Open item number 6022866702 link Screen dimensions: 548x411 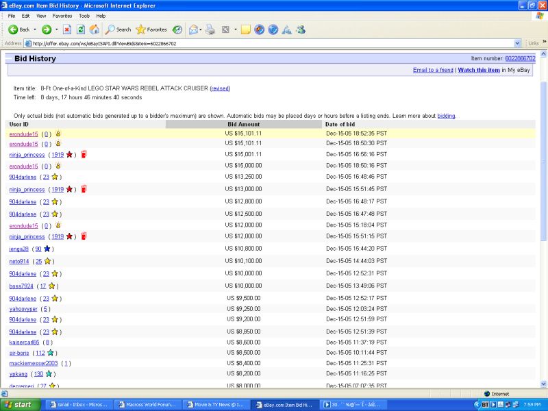[x=520, y=58]
